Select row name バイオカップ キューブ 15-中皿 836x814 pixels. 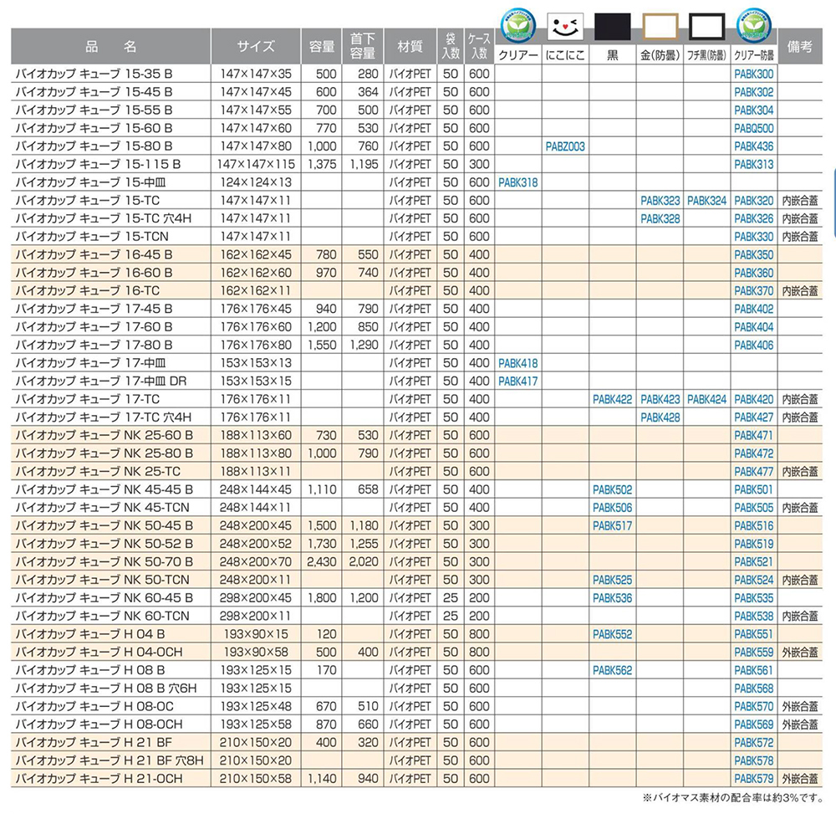(90, 183)
